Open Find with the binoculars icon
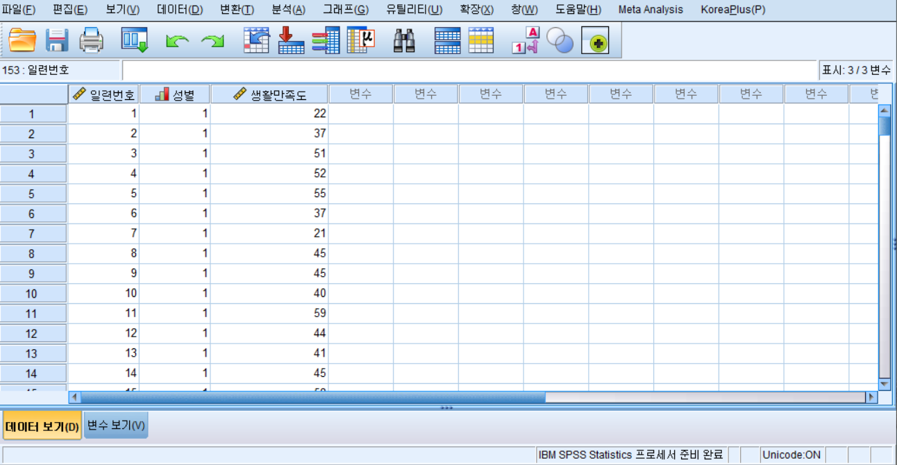 click(404, 41)
